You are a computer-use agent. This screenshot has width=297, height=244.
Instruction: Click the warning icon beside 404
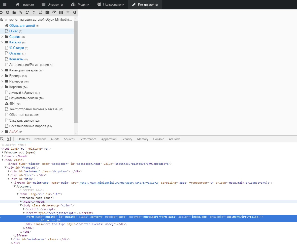click(x=7, y=103)
